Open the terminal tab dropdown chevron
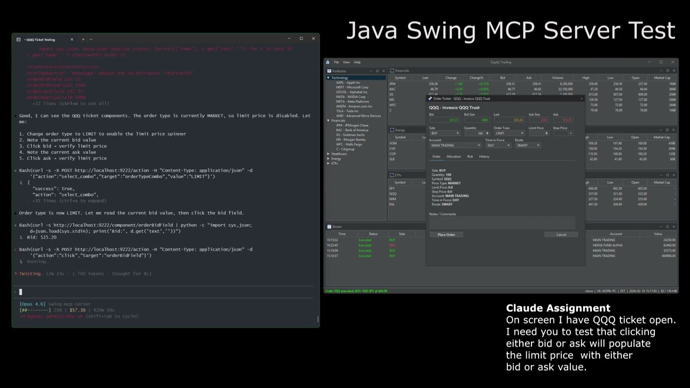This screenshot has height=388, width=690. click(x=91, y=39)
